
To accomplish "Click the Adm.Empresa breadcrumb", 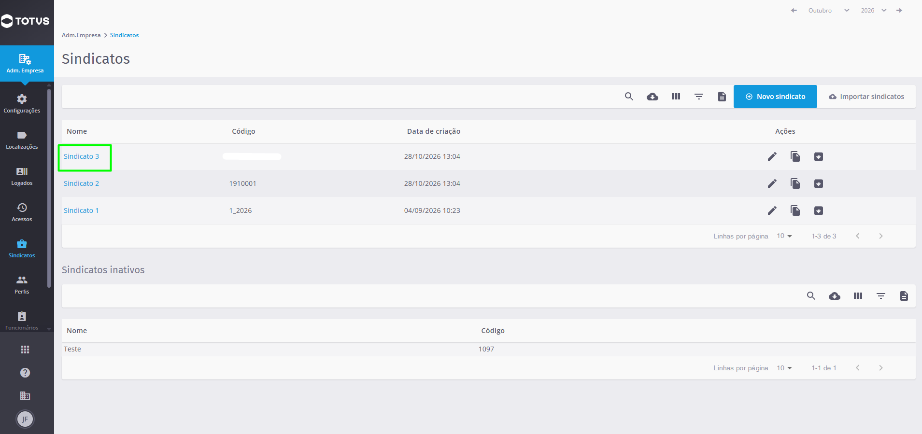I will pyautogui.click(x=81, y=35).
